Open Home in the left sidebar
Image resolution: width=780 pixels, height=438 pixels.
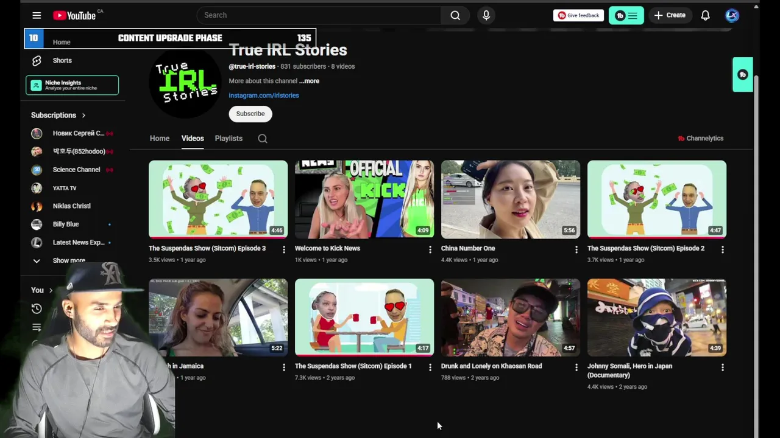(62, 42)
